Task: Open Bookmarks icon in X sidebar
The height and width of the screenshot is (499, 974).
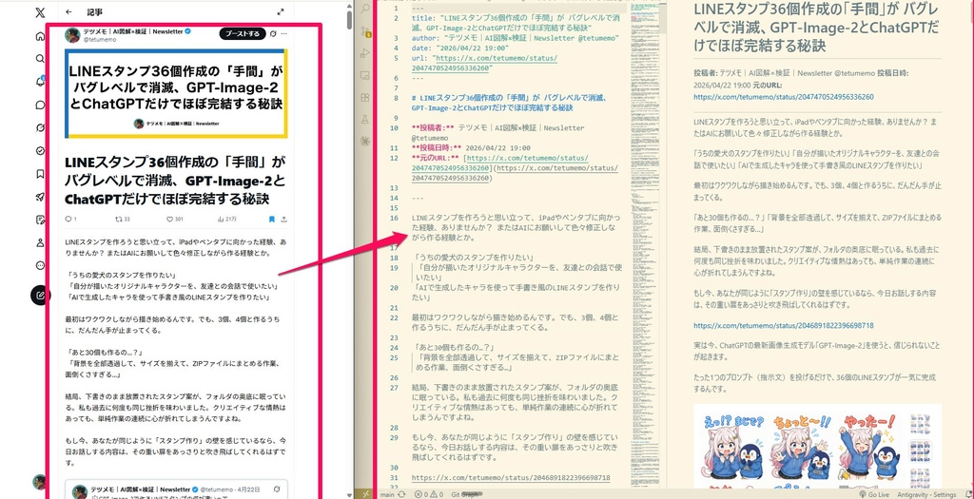Action: click(40, 174)
